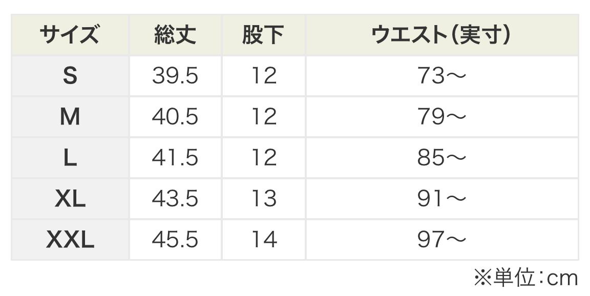Select the ウエスト(実寸) header cell
Viewport: 590px width, 296px height.
[x=441, y=35]
